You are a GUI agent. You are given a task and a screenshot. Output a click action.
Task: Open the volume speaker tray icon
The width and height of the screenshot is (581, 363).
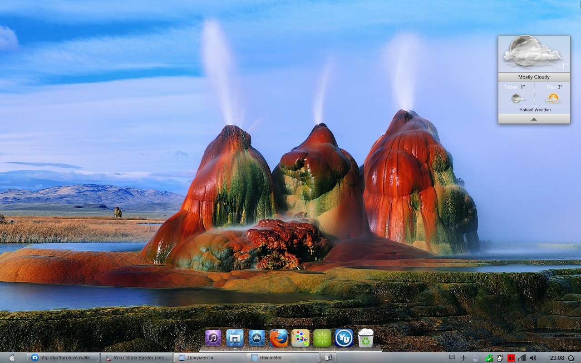533,358
